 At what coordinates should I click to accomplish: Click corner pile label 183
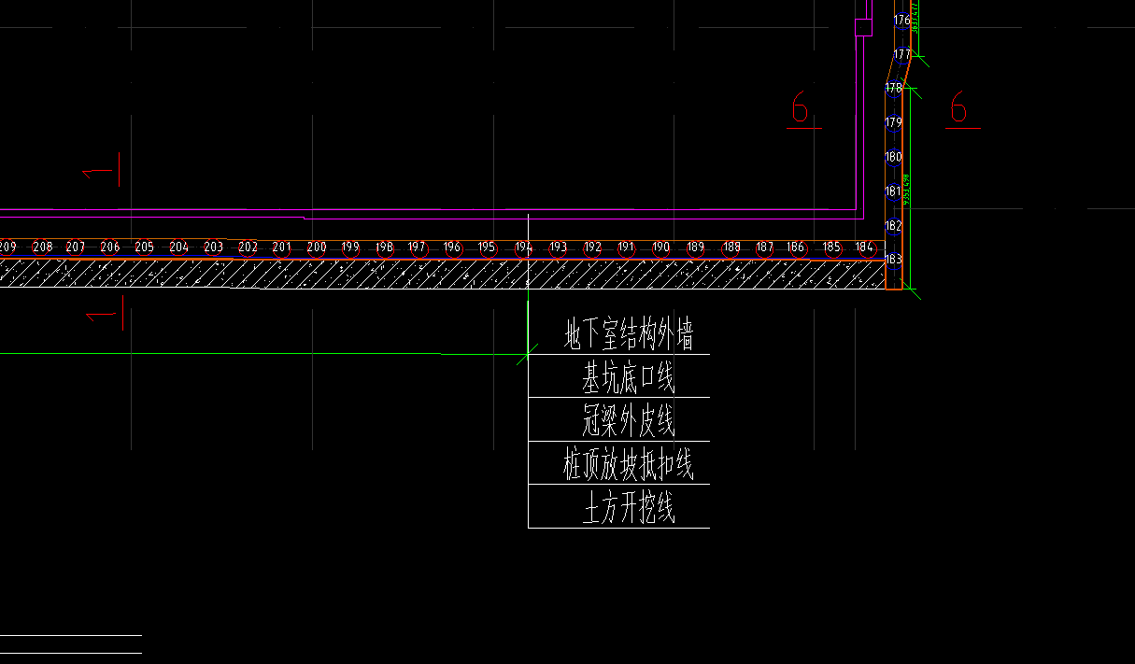(x=893, y=259)
